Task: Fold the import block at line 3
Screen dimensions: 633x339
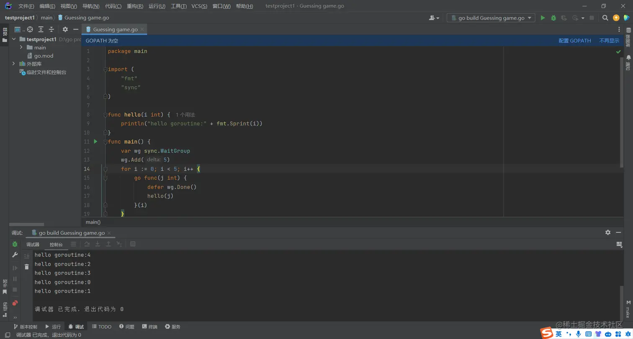Action: pos(105,69)
